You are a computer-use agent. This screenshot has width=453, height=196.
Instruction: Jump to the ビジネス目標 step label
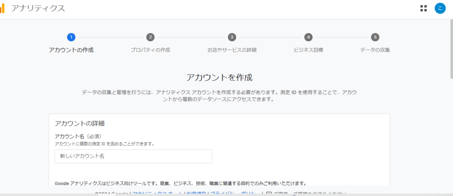point(308,50)
